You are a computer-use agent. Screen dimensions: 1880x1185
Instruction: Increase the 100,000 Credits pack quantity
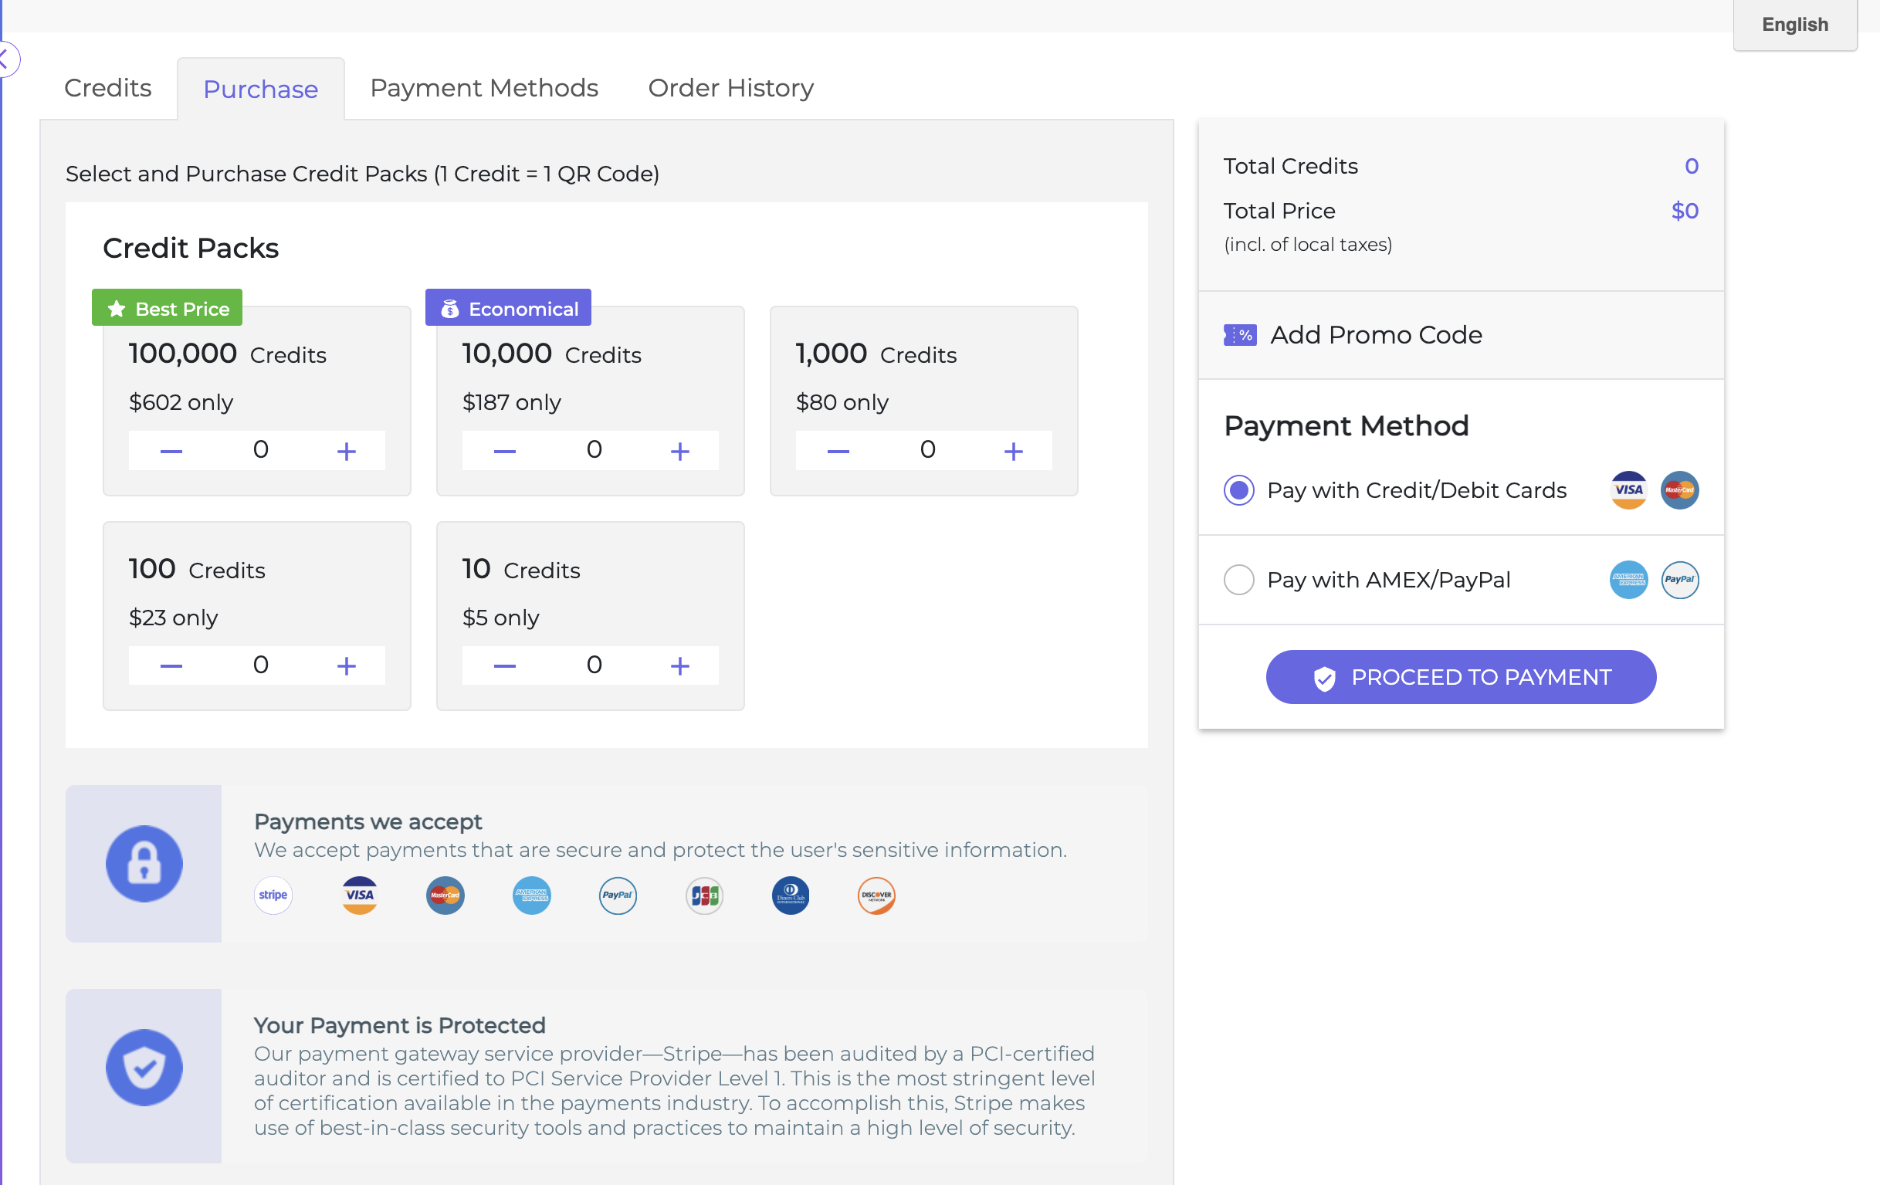click(x=347, y=451)
